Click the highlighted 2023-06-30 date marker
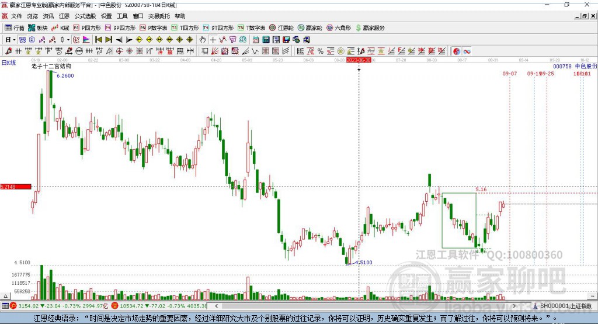The image size is (598, 324). (x=359, y=60)
